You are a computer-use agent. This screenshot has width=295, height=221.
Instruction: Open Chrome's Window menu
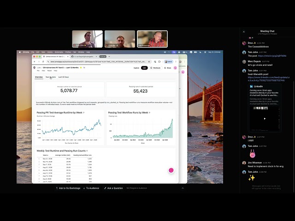81,52
